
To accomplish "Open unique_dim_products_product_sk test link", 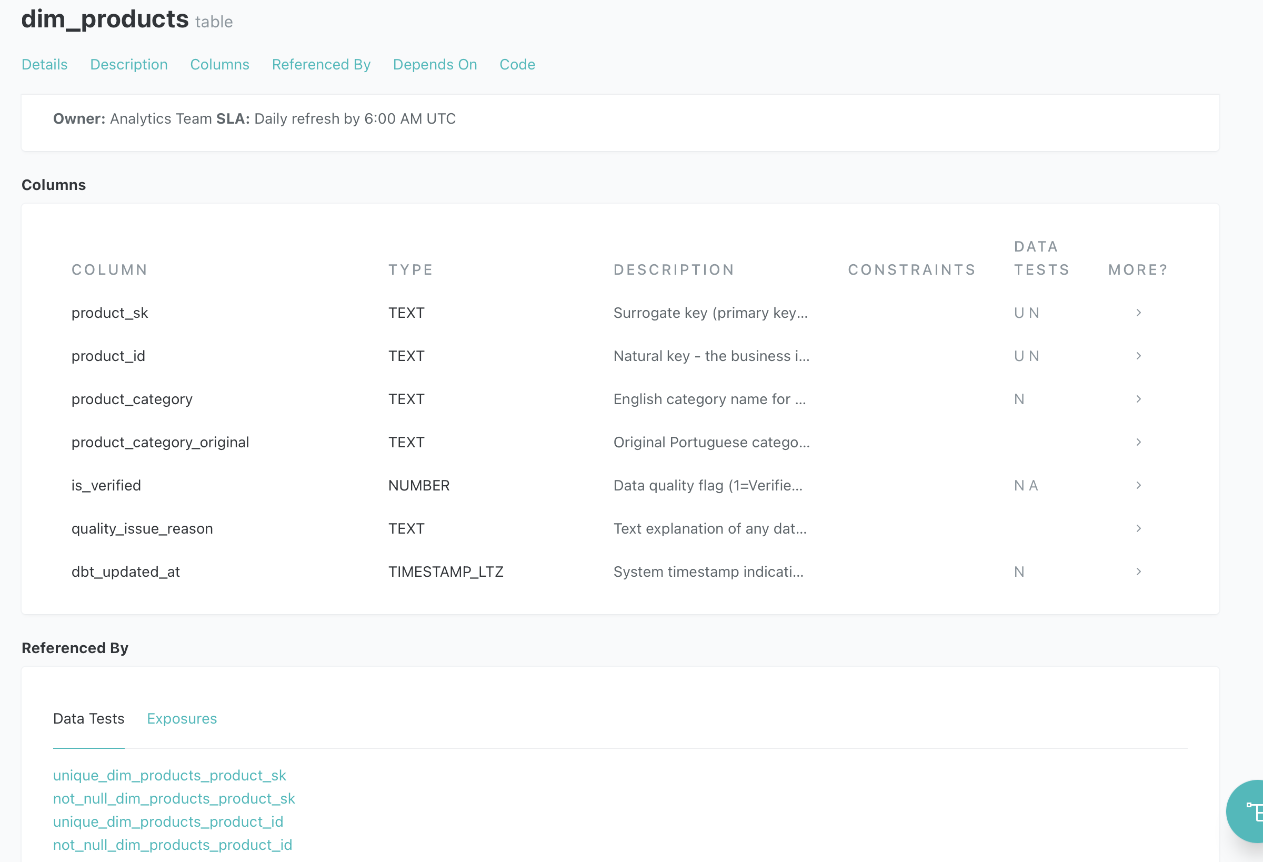I will 169,775.
